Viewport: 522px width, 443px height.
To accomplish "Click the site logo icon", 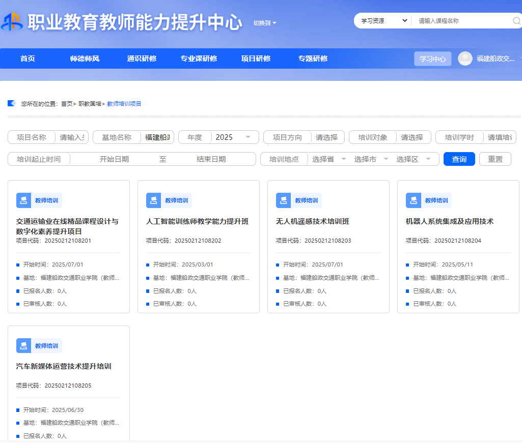I will pos(12,22).
